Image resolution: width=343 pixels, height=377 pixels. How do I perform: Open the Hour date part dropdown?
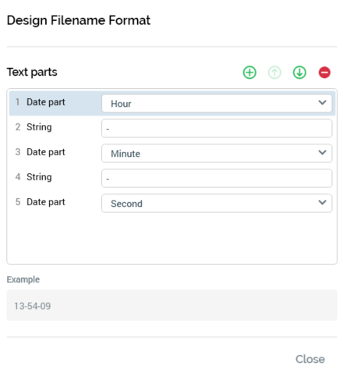click(217, 104)
